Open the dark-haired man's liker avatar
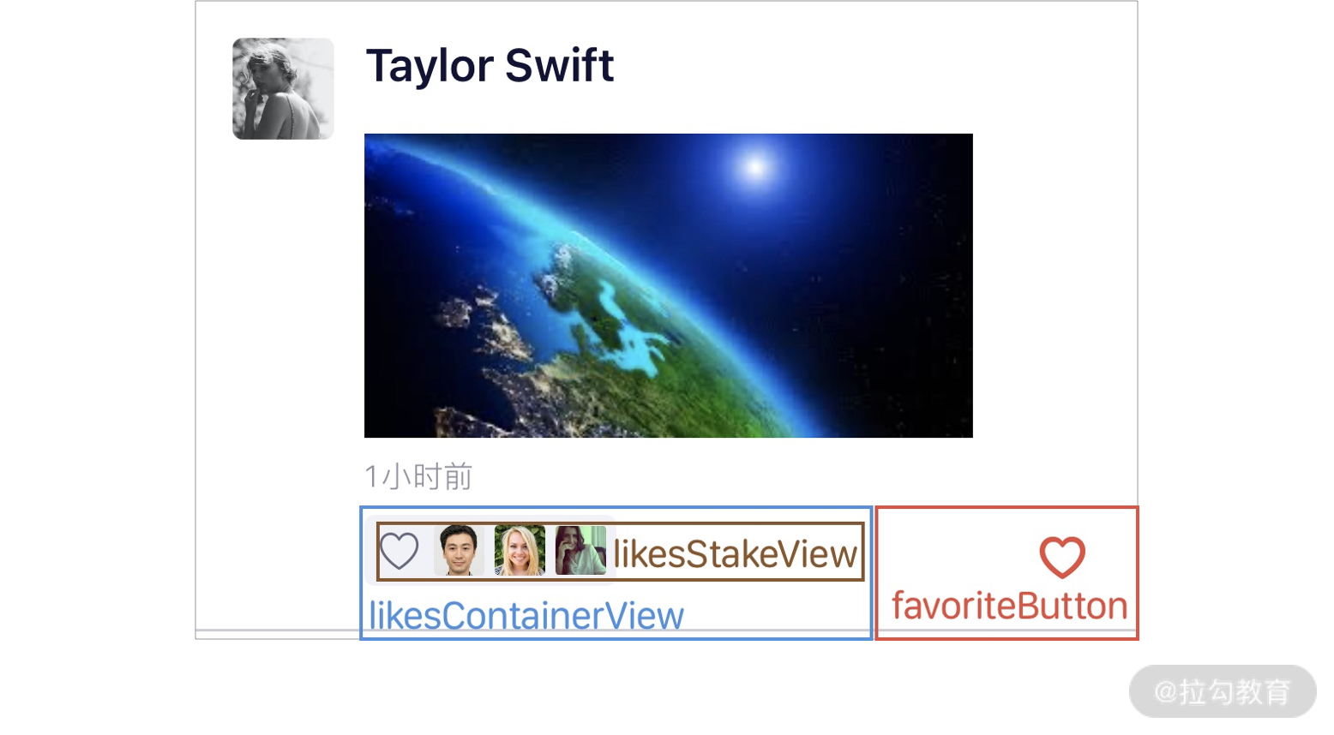Image resolution: width=1334 pixels, height=735 pixels. pyautogui.click(x=459, y=551)
